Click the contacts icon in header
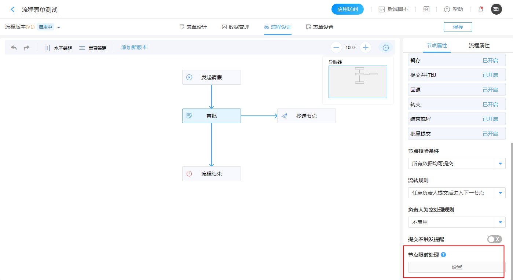513x280 pixels. pyautogui.click(x=426, y=10)
